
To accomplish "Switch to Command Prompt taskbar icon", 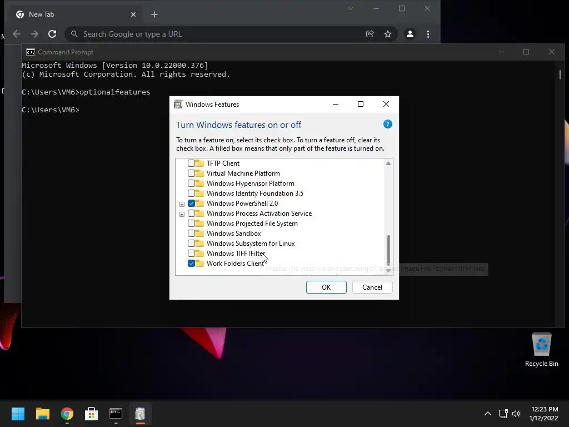I will tap(116, 414).
